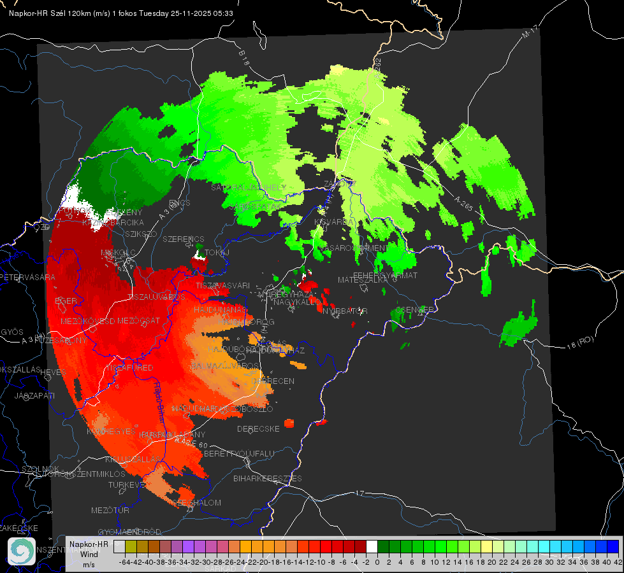Click the DERECSKE city label
Viewport: 624px width, 573px height.
258,428
